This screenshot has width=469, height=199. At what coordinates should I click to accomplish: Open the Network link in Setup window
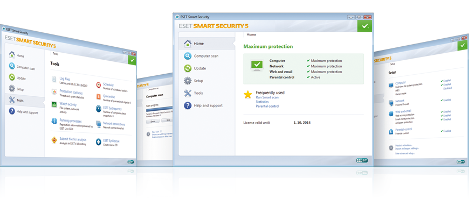(399, 101)
